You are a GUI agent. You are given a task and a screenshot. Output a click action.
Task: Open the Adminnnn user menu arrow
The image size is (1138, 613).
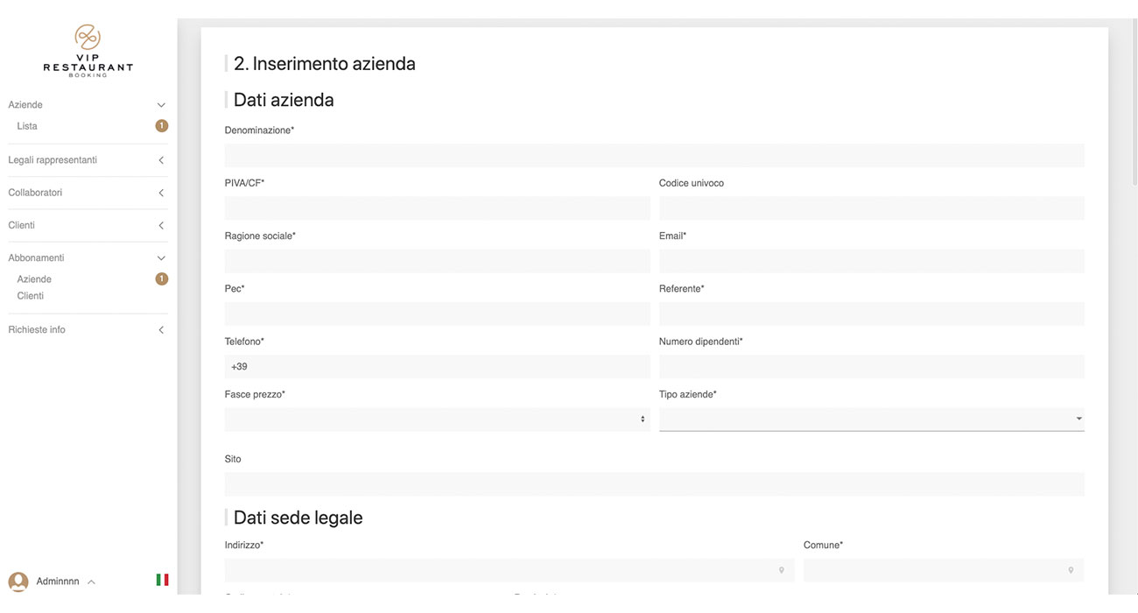pyautogui.click(x=92, y=582)
